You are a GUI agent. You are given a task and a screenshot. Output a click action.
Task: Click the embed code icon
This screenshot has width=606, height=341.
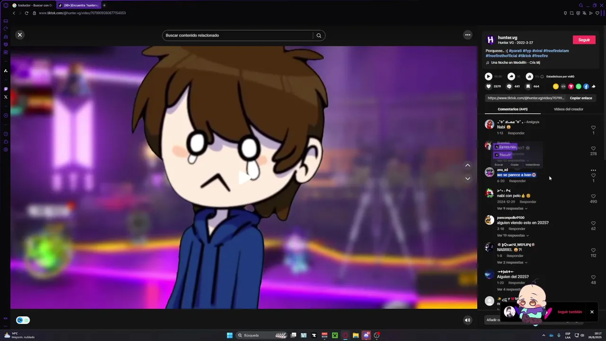[563, 87]
